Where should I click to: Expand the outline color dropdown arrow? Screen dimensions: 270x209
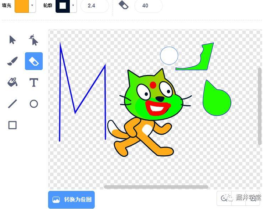(x=73, y=6)
